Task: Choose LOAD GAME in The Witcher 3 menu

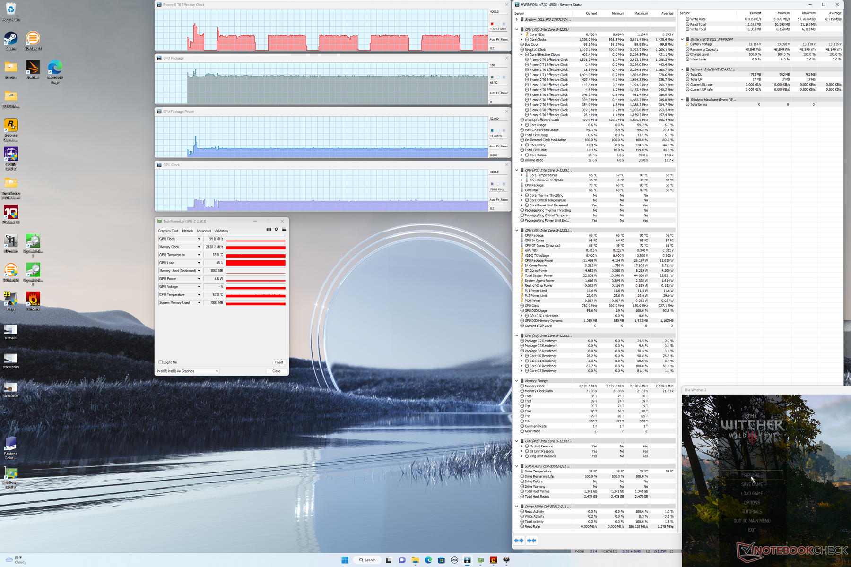Action: 752,494
